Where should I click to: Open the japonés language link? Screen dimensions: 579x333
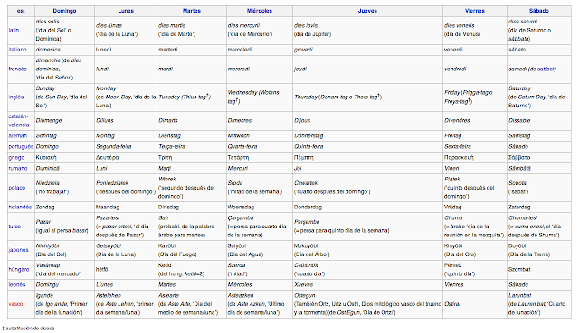coord(18,250)
